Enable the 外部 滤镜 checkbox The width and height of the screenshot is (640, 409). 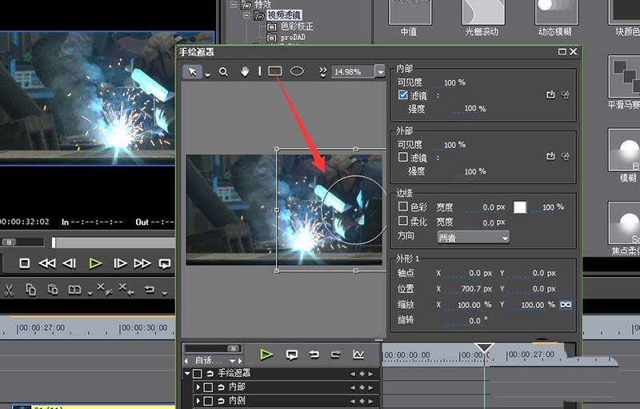click(403, 158)
